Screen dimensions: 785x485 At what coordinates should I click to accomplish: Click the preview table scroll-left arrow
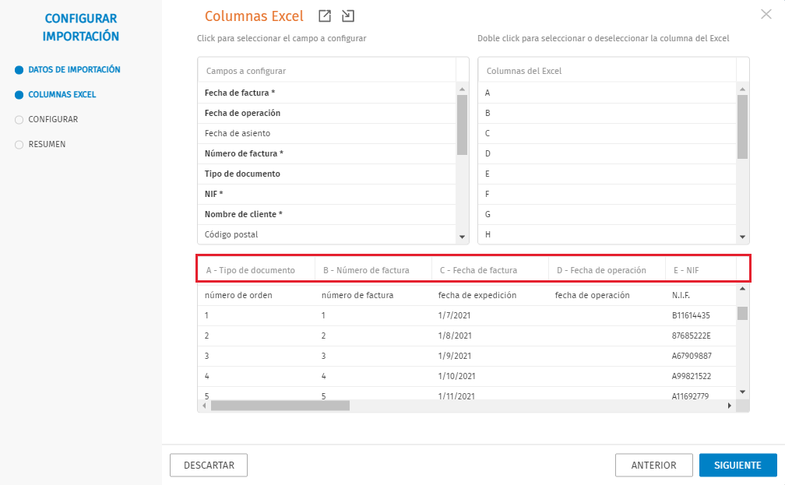(204, 406)
